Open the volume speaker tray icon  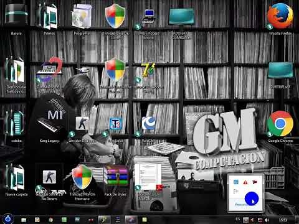(267, 220)
